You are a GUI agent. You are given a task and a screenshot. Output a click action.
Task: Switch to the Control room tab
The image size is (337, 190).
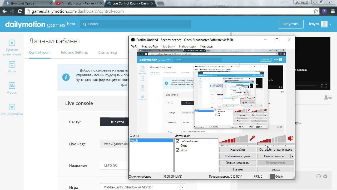click(40, 52)
